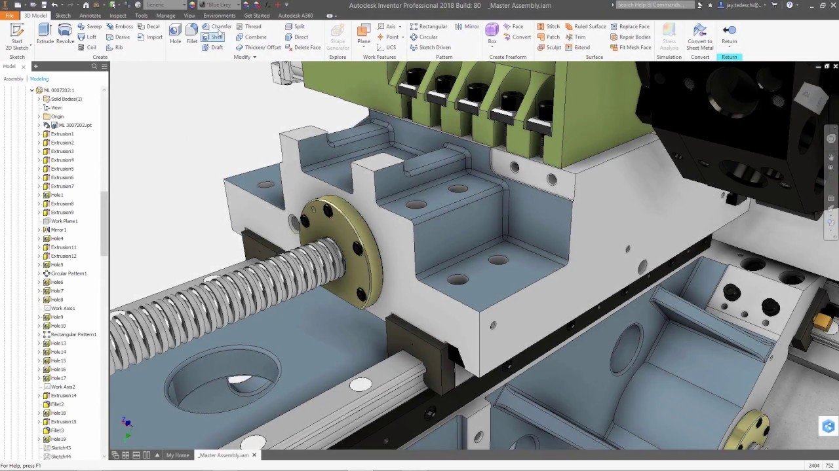The height and width of the screenshot is (471, 839).
Task: Collapse the ML 0007202:1 tree node
Action: pyautogui.click(x=32, y=90)
